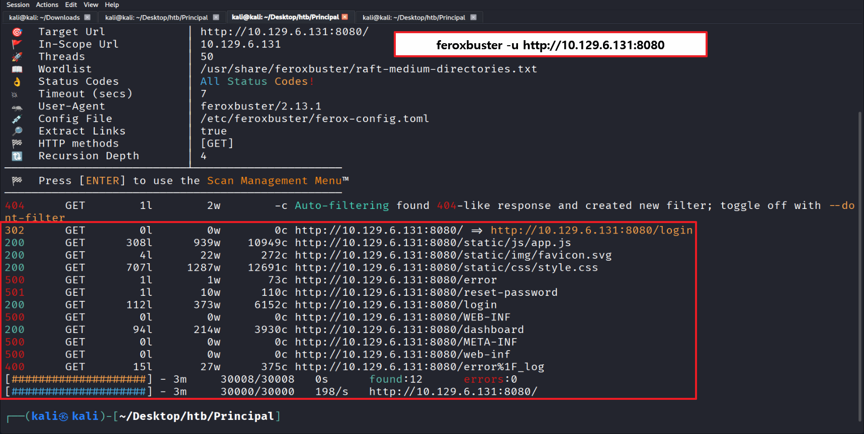Click the '198/s' rate value
The width and height of the screenshot is (864, 434).
(x=332, y=392)
